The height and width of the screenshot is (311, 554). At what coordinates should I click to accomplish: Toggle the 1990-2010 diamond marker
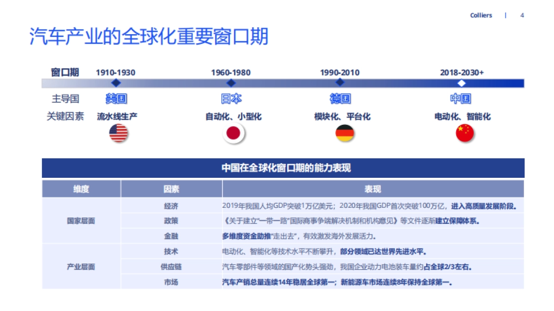click(x=340, y=83)
